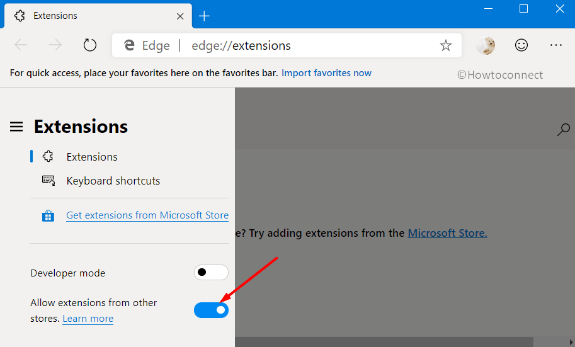The height and width of the screenshot is (347, 575).
Task: Click the scrollbar right arrow
Action: point(571,342)
